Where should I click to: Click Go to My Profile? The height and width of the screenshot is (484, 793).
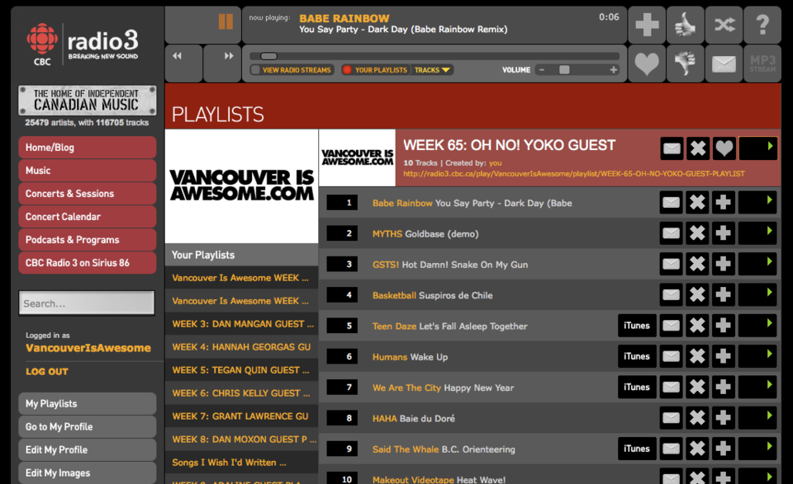coord(88,427)
